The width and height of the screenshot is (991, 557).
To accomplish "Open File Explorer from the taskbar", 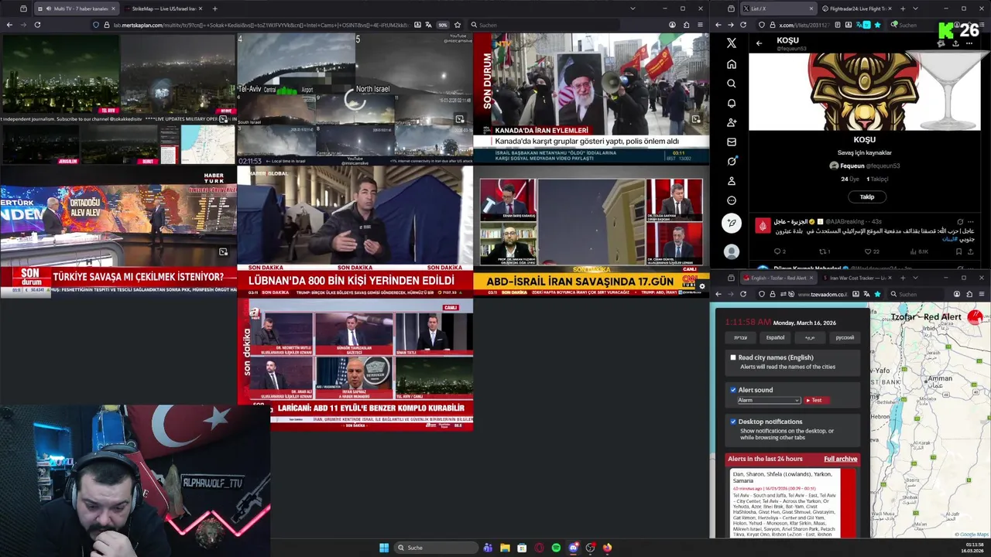I will (x=505, y=548).
